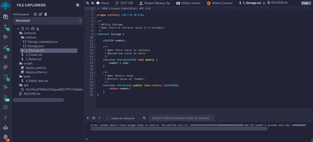Fold the store function at line 17
313x142 pixels.
click(x=94, y=60)
